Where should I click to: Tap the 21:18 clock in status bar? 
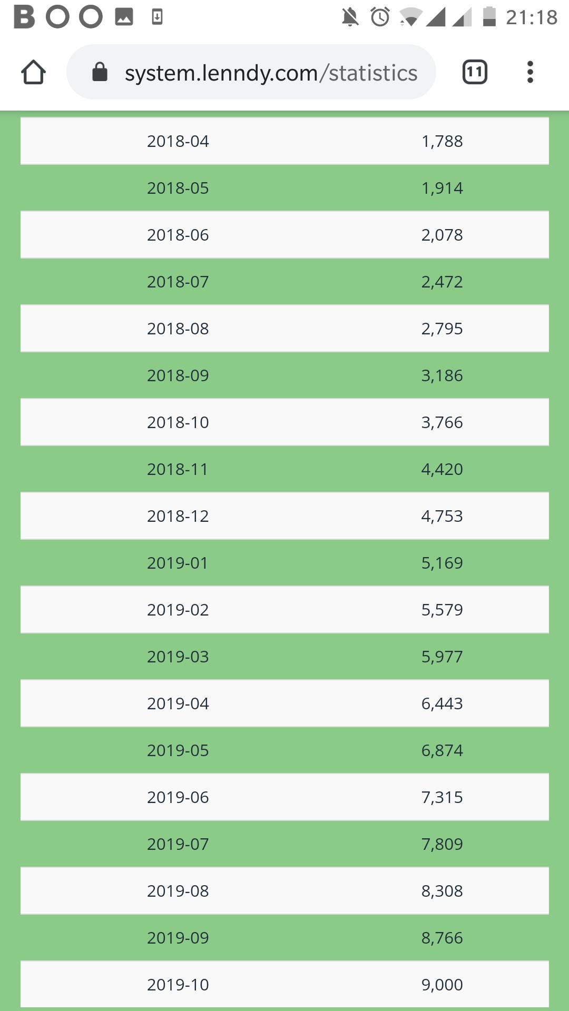531,17
